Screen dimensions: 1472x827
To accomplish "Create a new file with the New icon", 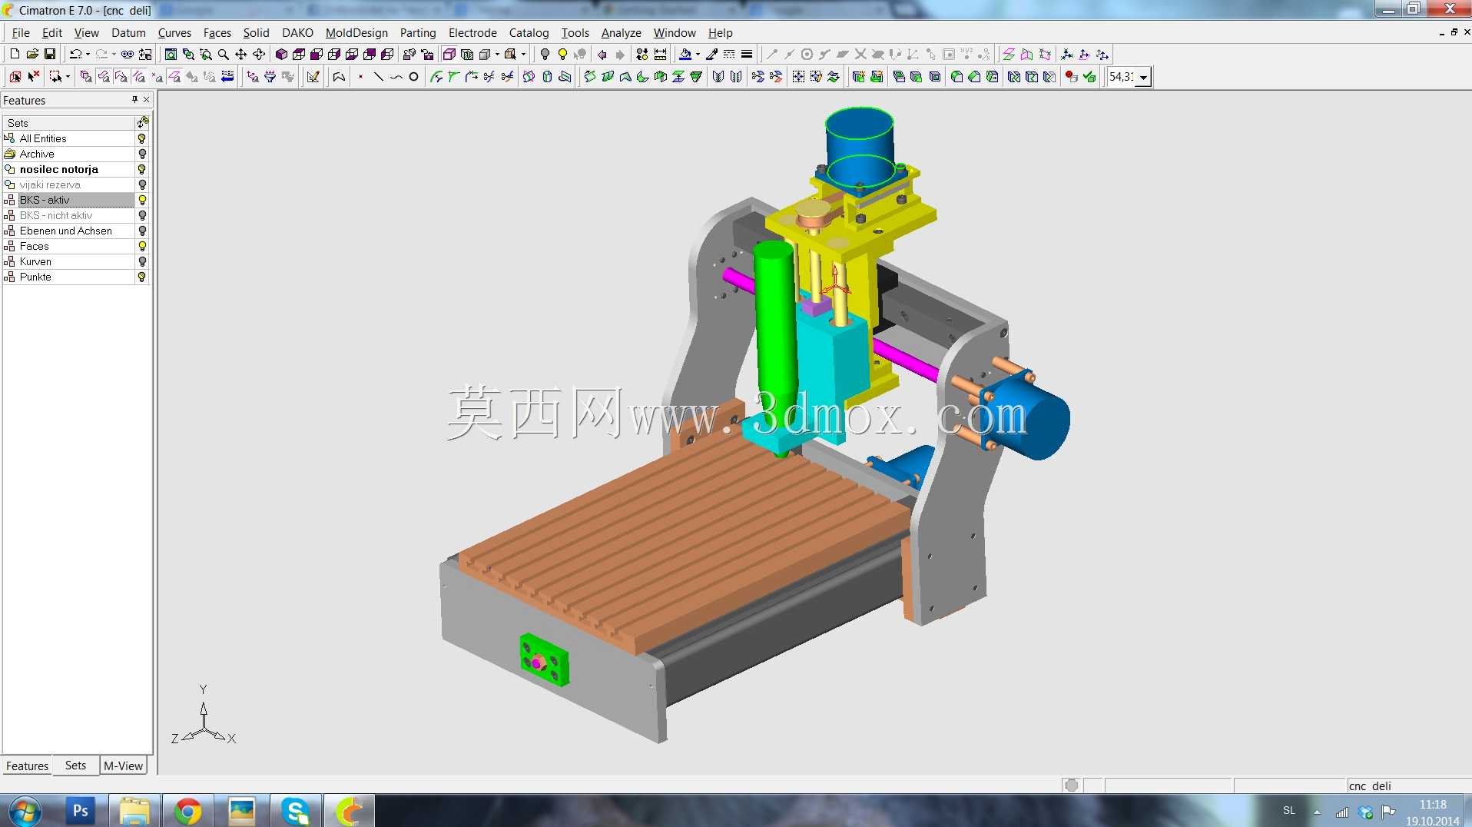I will [15, 54].
